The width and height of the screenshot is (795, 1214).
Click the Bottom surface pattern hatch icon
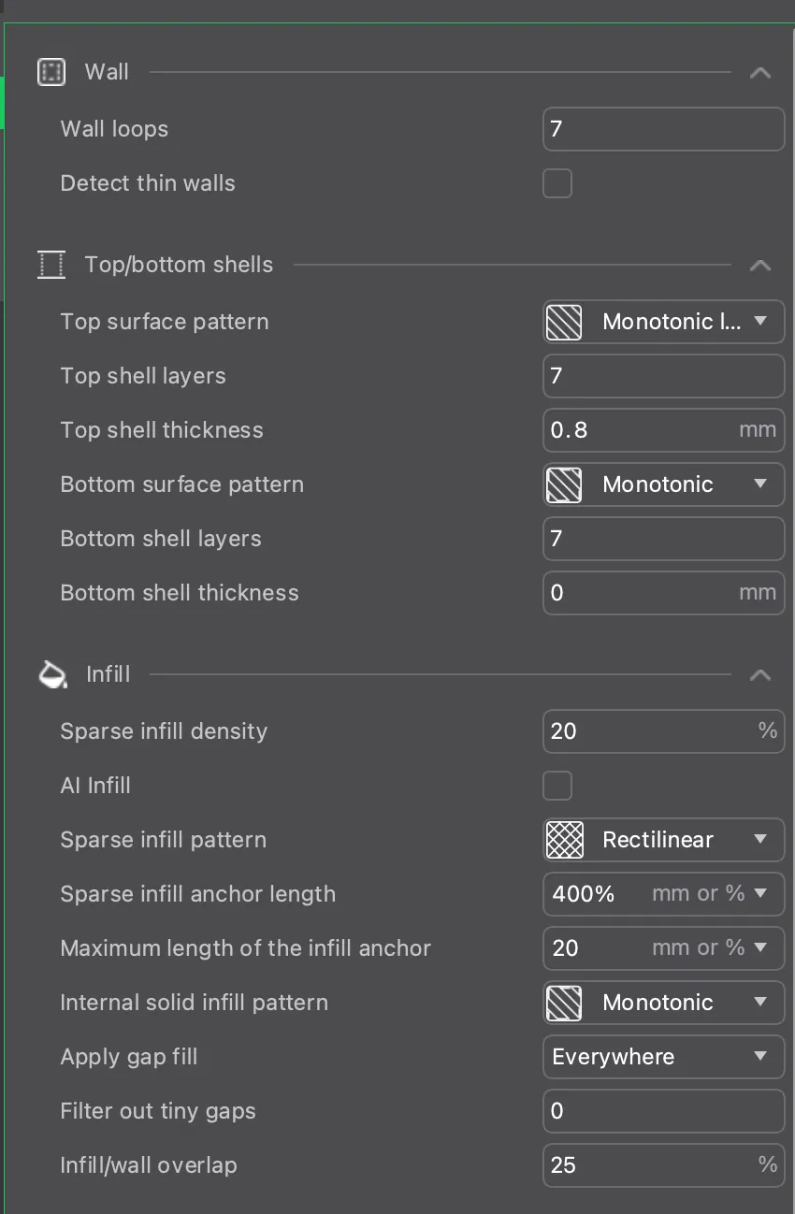(564, 484)
